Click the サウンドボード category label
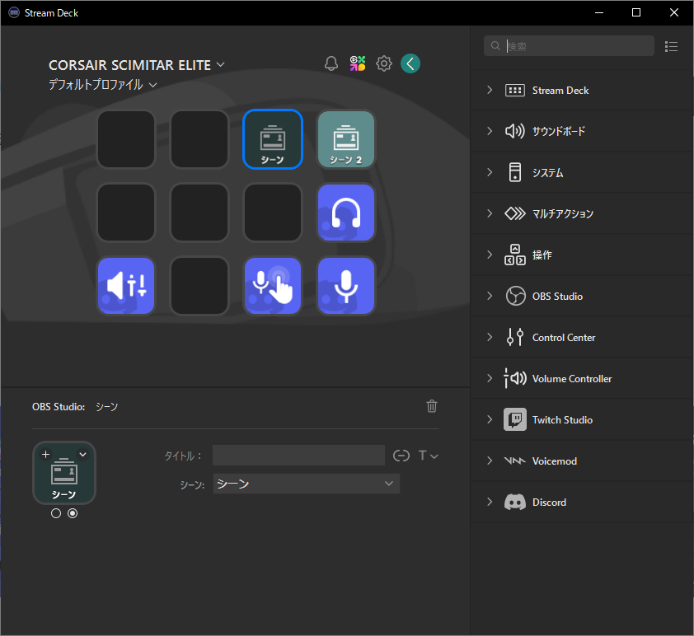Screen dimensions: 694x636 pyautogui.click(x=559, y=131)
